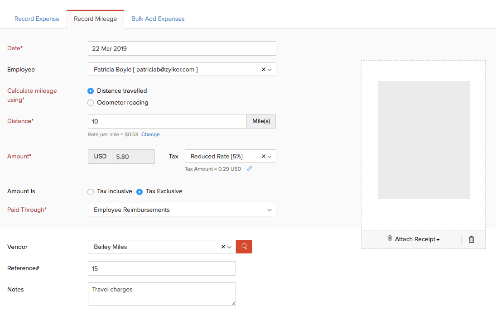Clear the Reduced Rate tax selection

(x=264, y=156)
